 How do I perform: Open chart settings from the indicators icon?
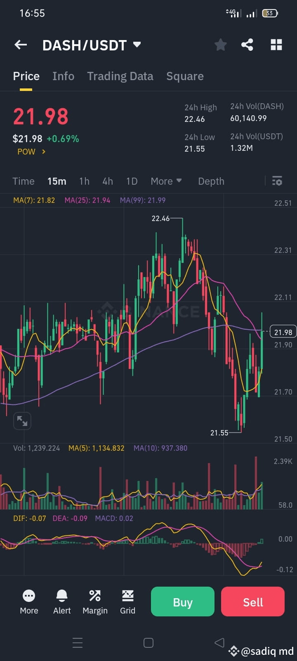[277, 181]
